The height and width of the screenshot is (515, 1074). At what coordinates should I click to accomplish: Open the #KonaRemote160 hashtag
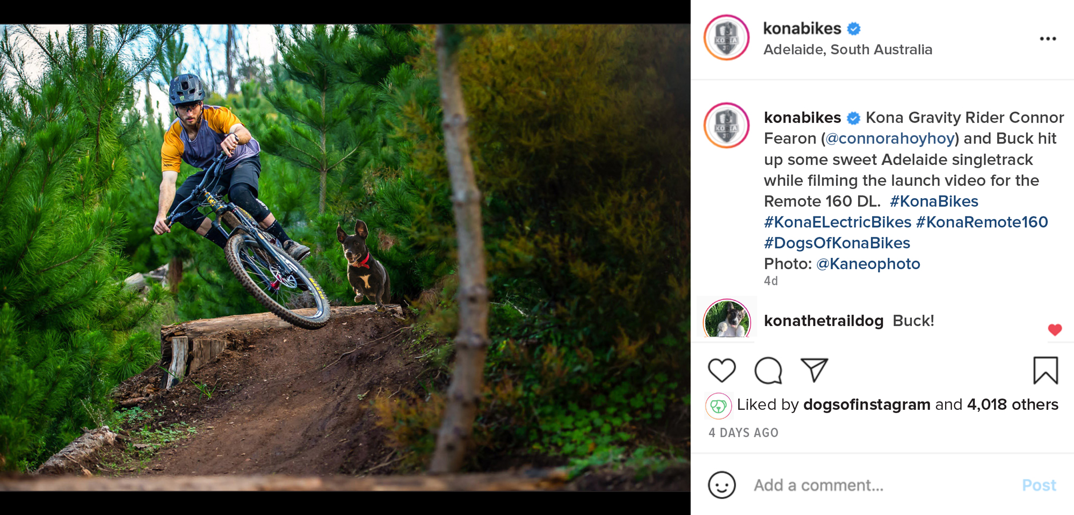(x=982, y=222)
